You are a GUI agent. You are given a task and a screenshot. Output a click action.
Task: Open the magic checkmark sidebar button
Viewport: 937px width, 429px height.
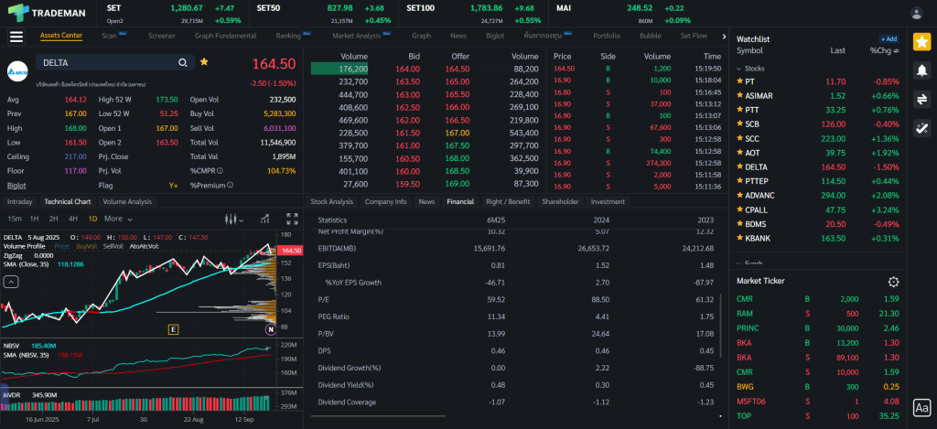pyautogui.click(x=921, y=128)
